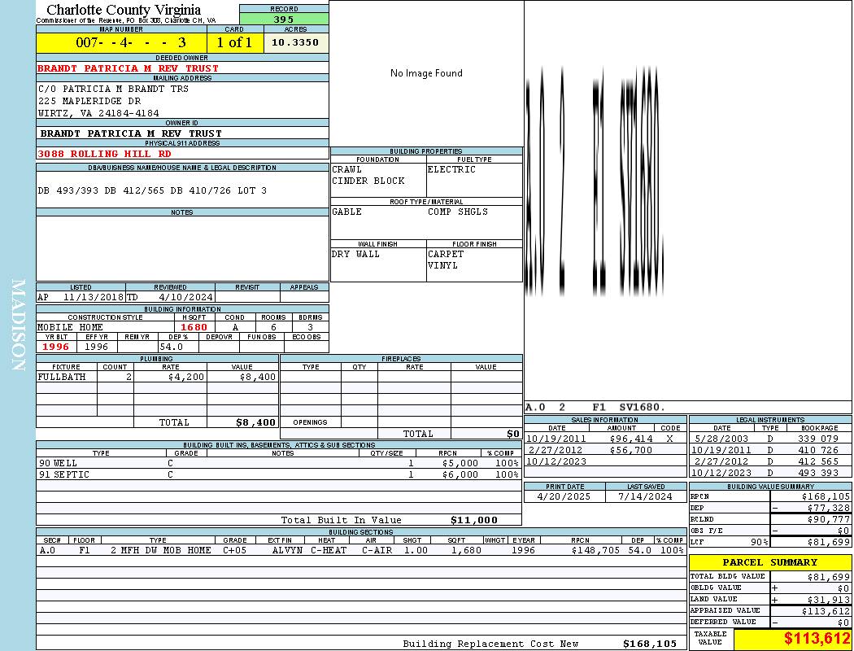Image resolution: width=854 pixels, height=651 pixels.
Task: Click LAND VALUE $31,913
Action: pyautogui.click(x=828, y=600)
